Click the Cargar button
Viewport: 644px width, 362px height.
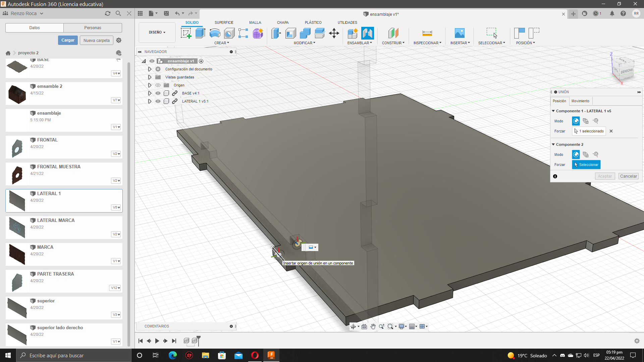click(68, 40)
